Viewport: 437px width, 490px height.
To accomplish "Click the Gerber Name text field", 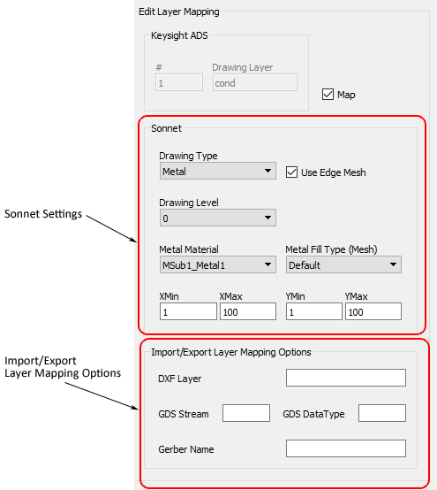I will click(346, 448).
